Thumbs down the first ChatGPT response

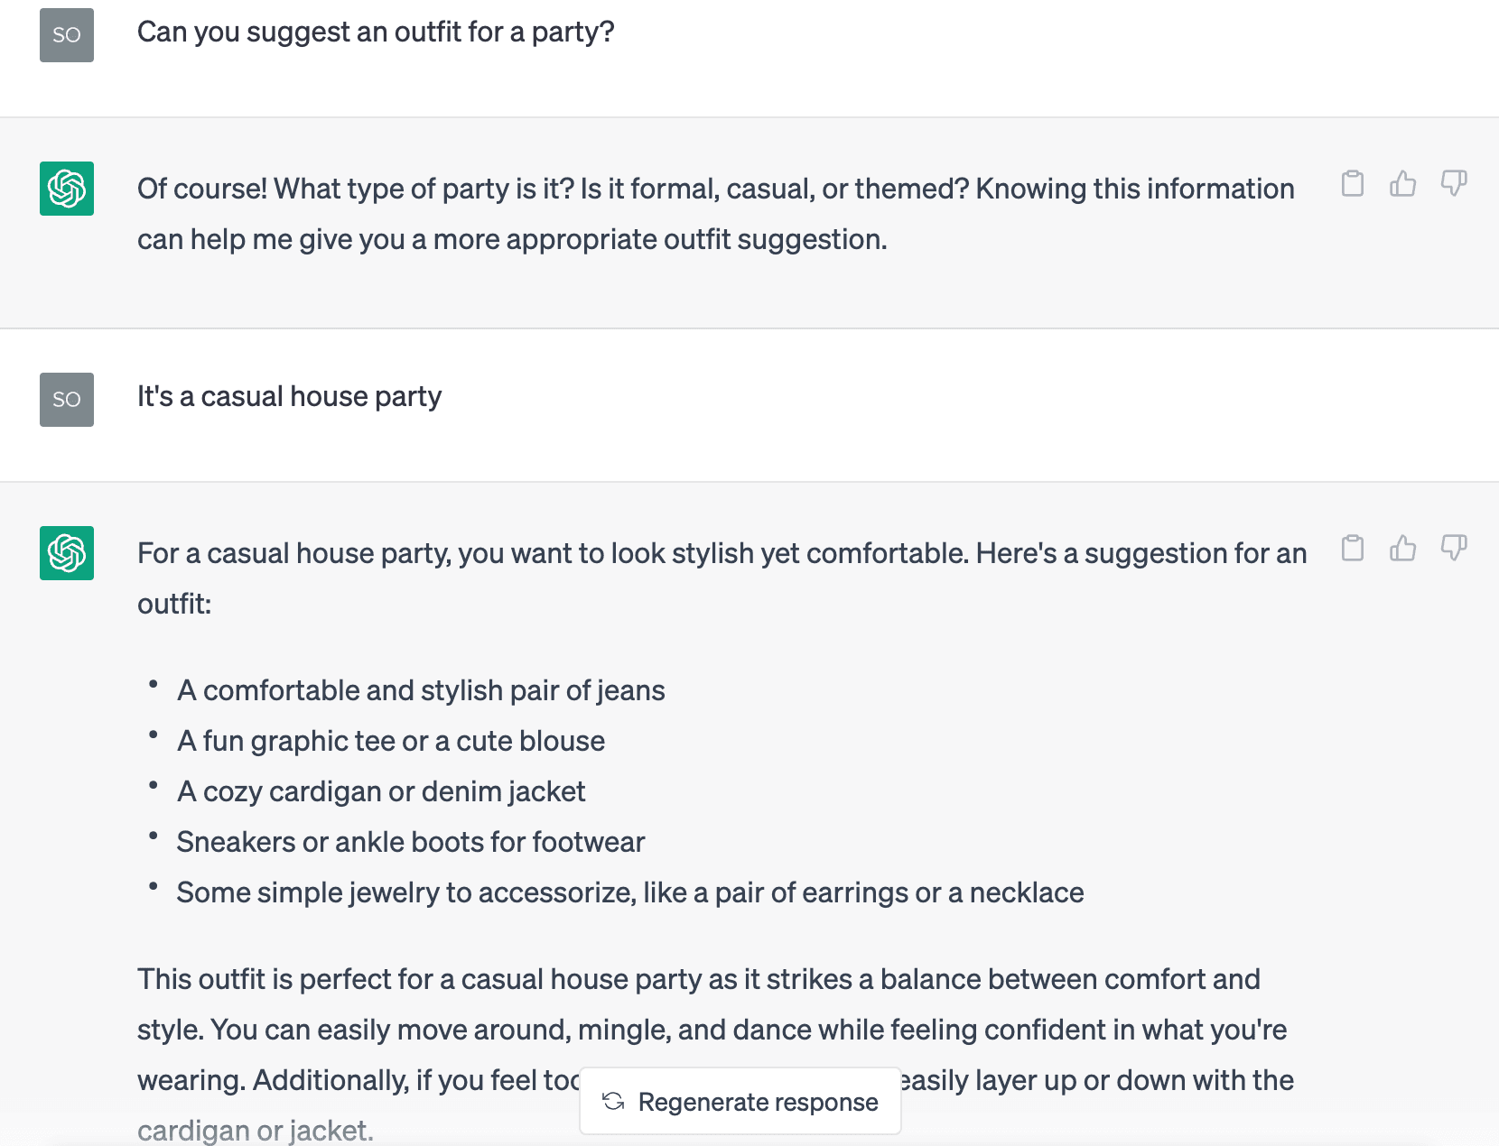(1454, 183)
